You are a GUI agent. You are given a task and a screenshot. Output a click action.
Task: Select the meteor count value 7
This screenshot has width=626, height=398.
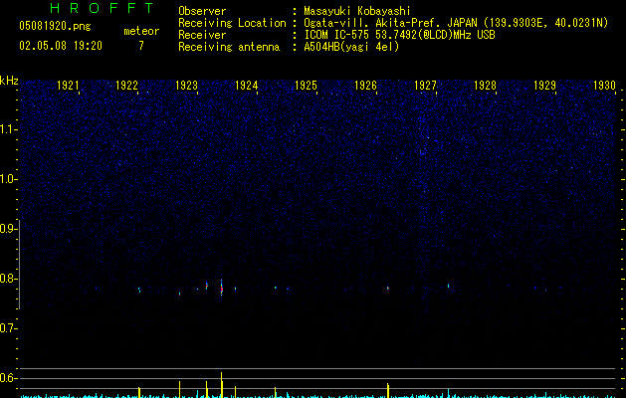(141, 46)
